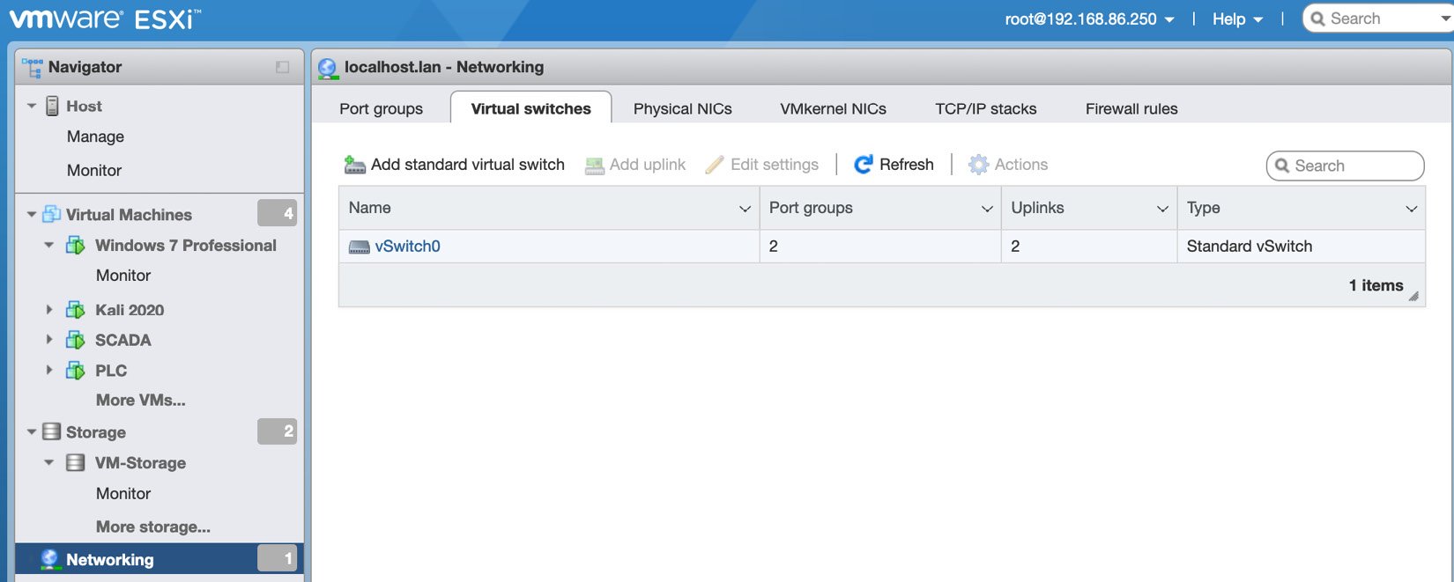Screen dimensions: 1454x582
Task: Click the SCADA VM icon
Action: click(76, 340)
